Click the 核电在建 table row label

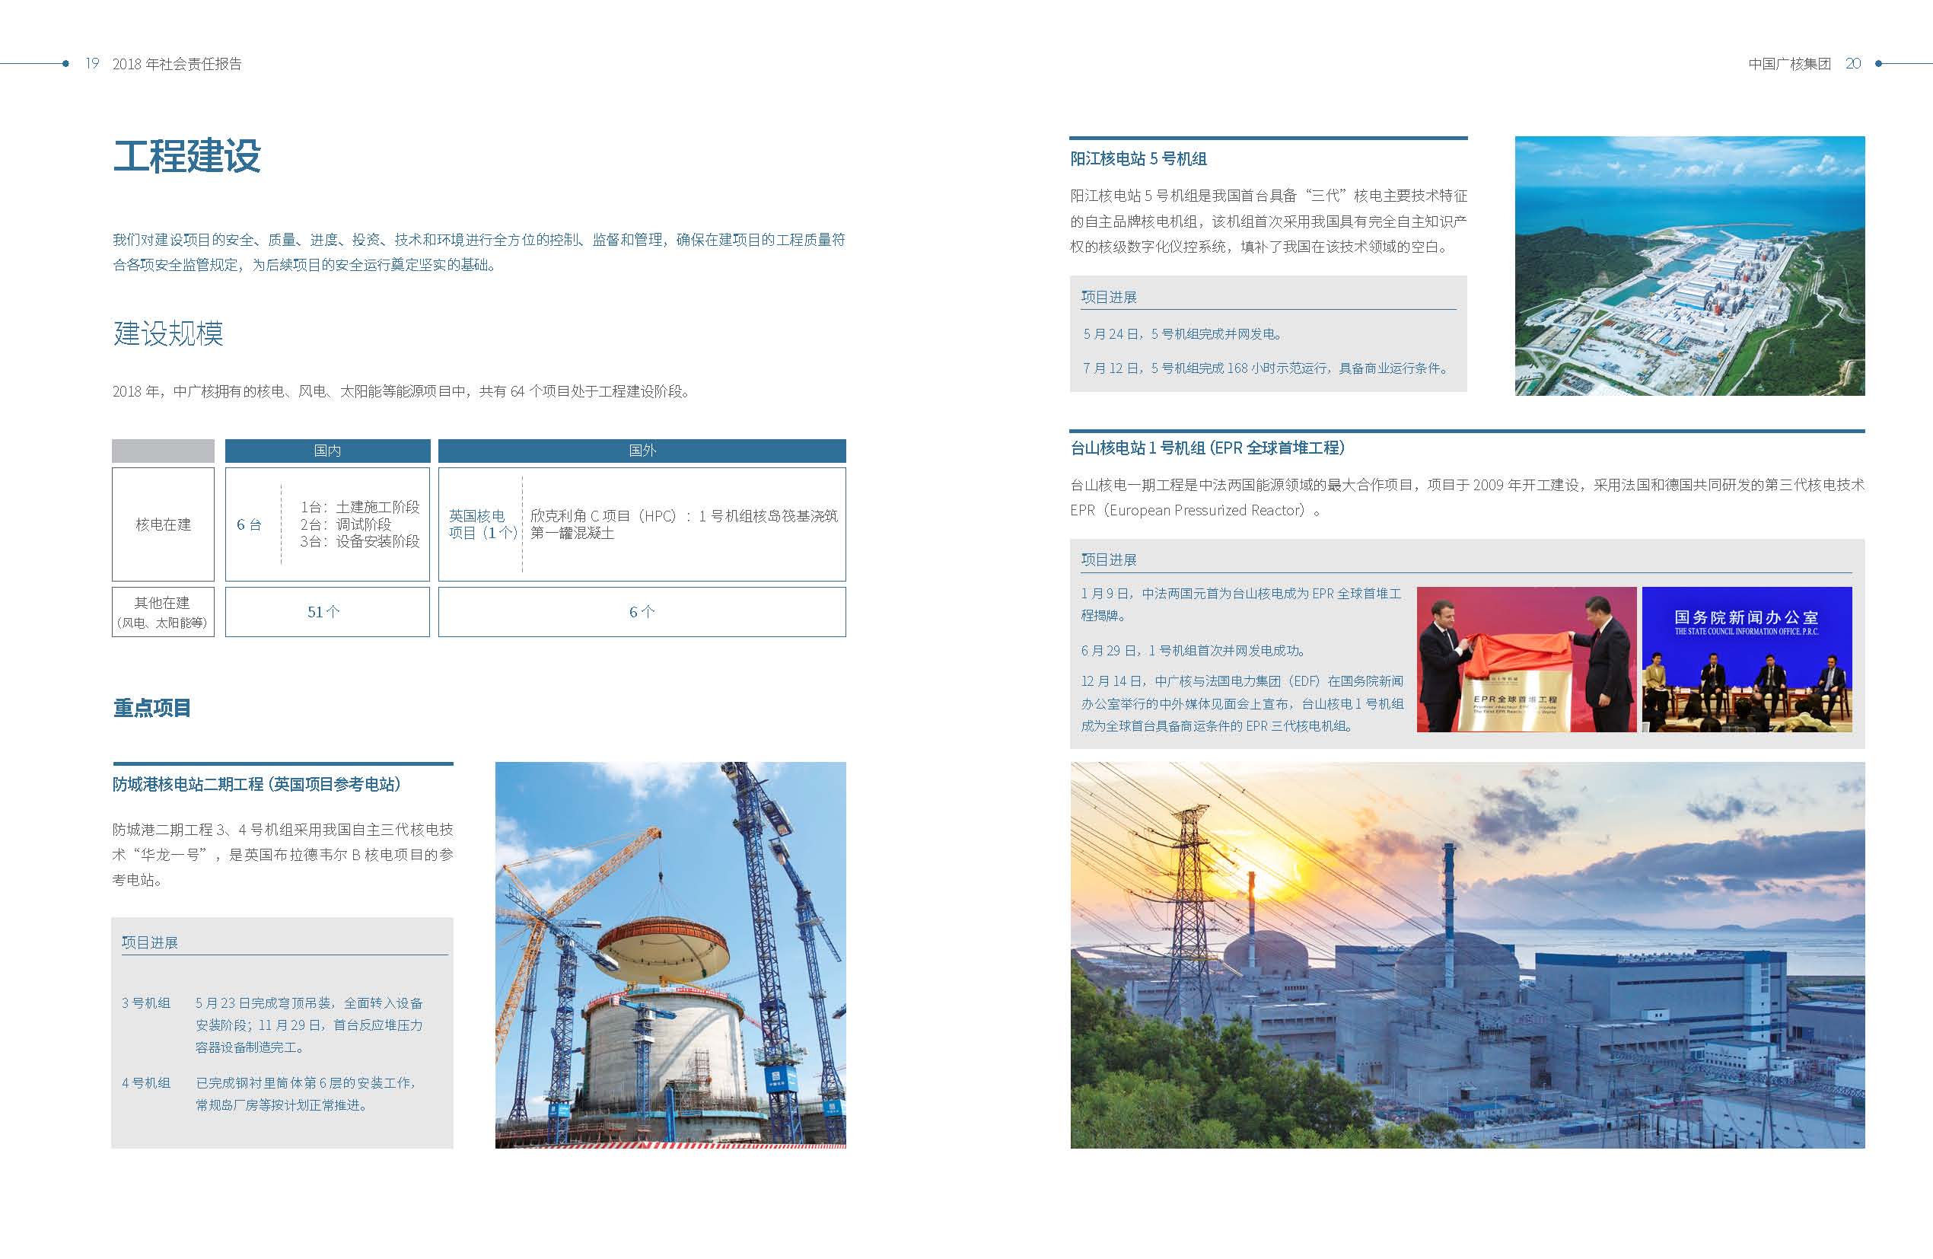point(164,524)
